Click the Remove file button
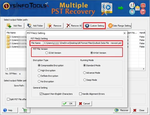150x115 pixels. (x=55, y=26)
